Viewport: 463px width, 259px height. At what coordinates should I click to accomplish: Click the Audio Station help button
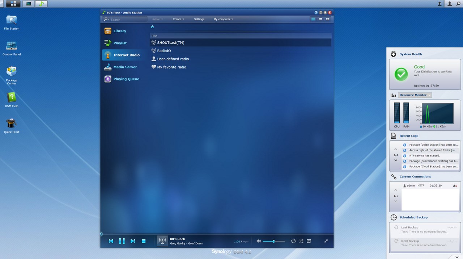[316, 12]
